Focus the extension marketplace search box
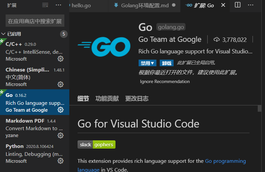The width and height of the screenshot is (265, 172). coord(35,20)
